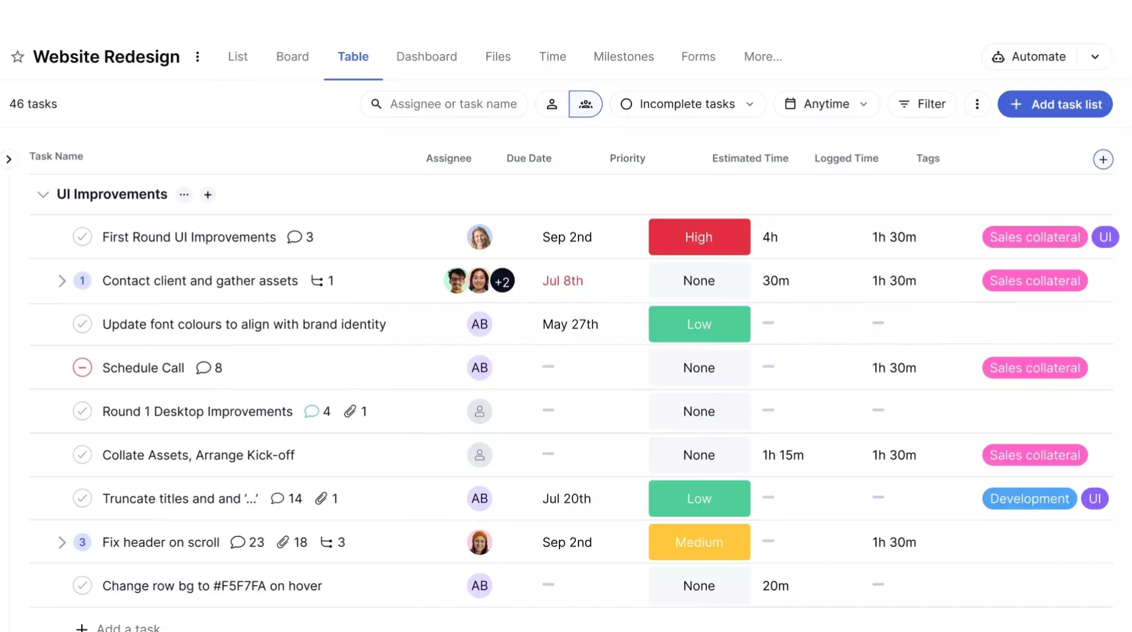The height and width of the screenshot is (632, 1132).
Task: Open comments on First Round UI Improvements
Action: 300,237
